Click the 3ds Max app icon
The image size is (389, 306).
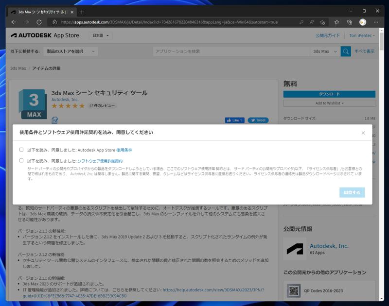point(33,104)
